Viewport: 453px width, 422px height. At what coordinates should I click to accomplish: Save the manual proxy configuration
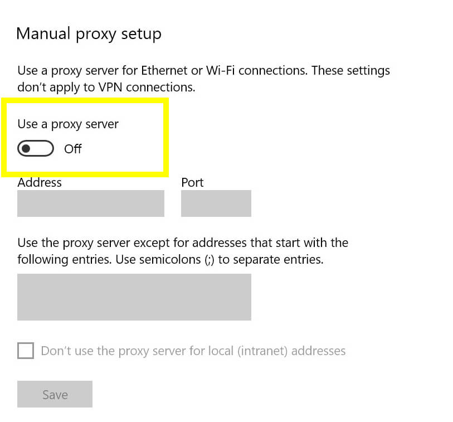55,394
